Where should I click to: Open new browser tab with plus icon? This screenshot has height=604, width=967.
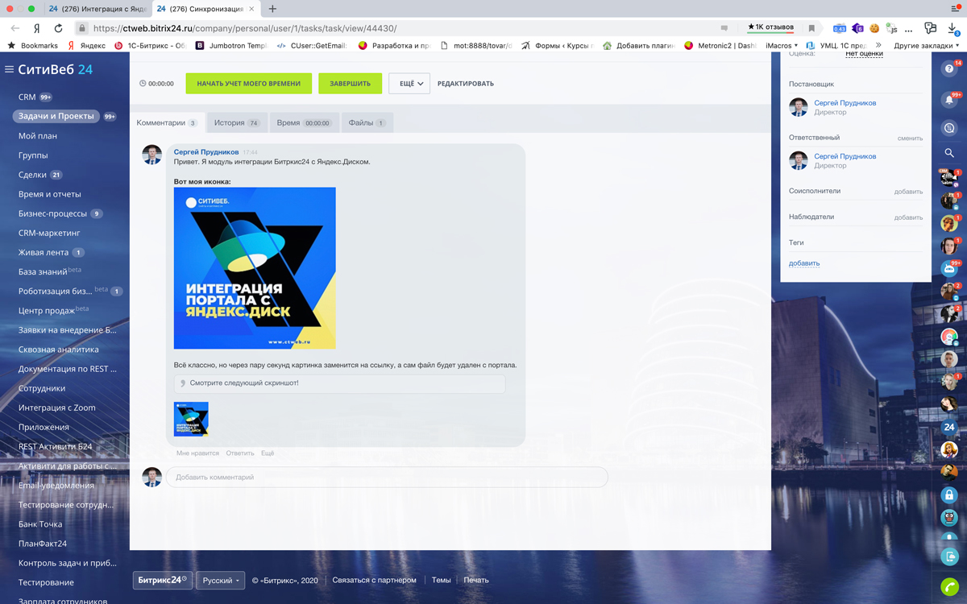(272, 9)
